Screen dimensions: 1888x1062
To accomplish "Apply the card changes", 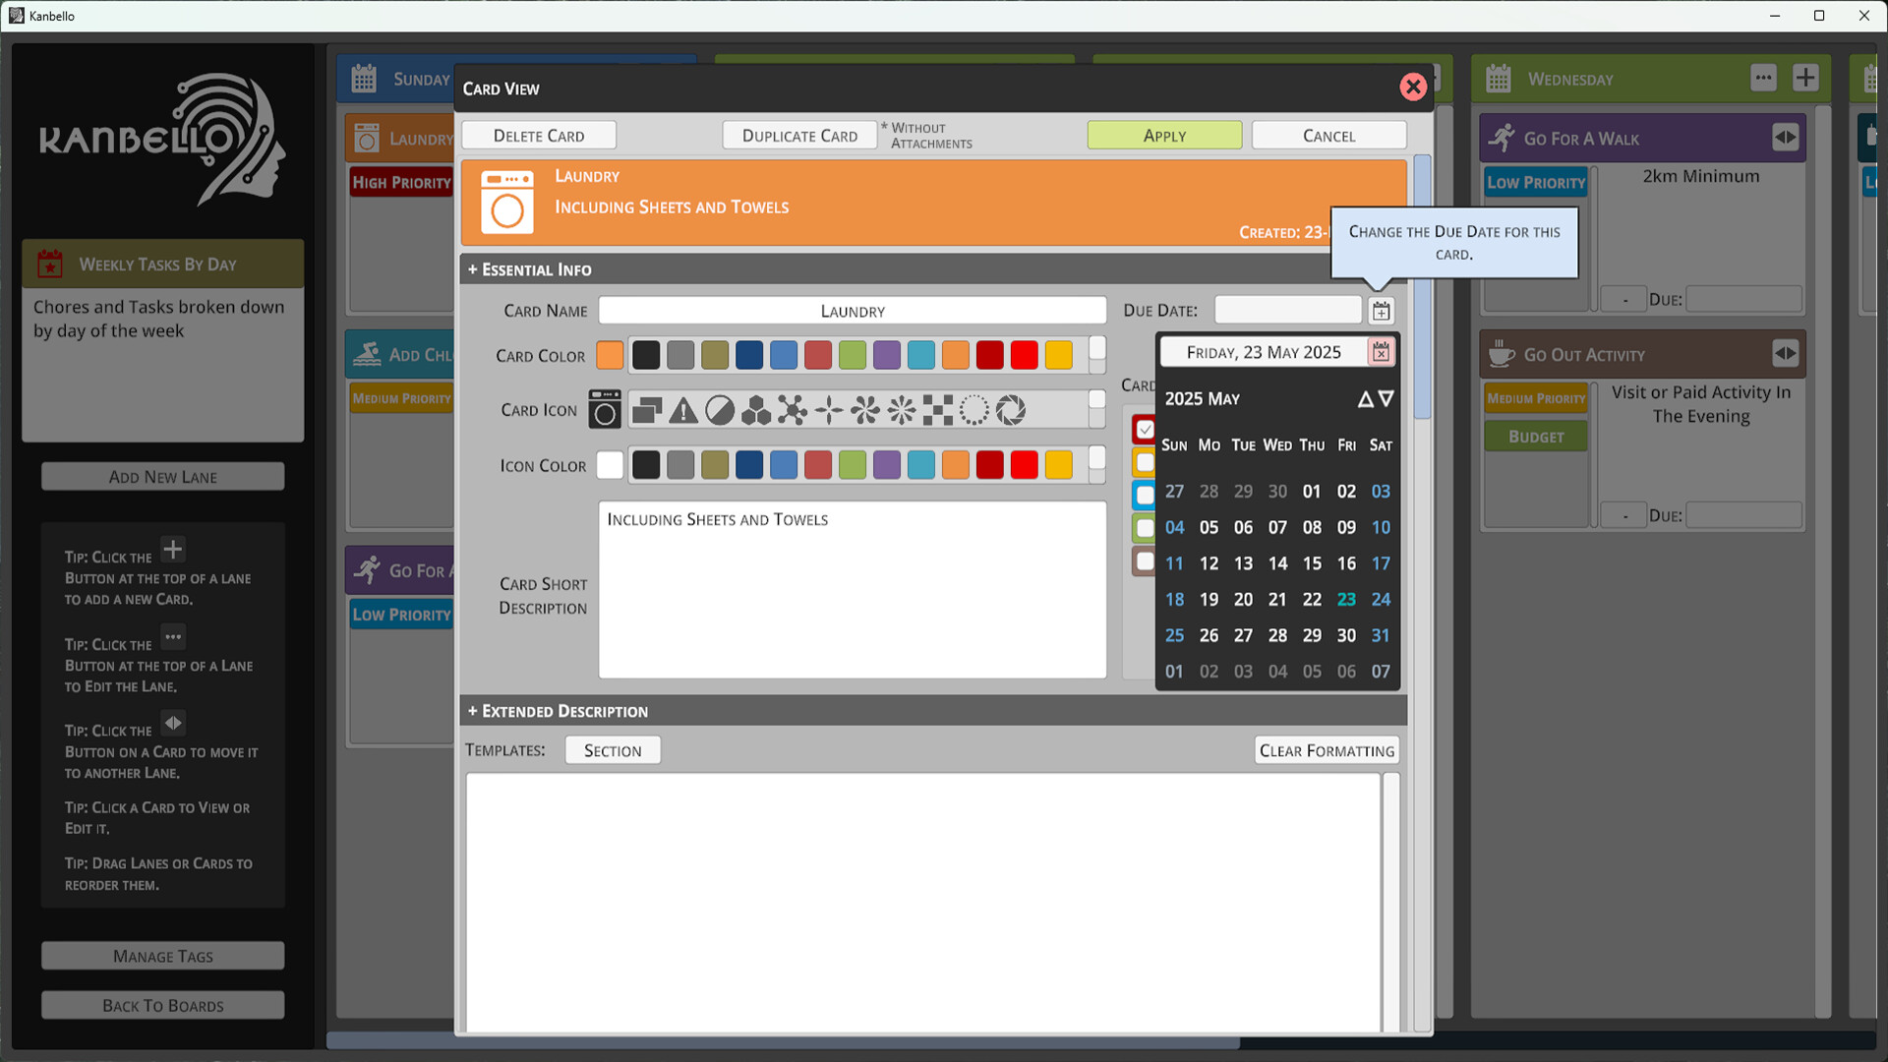I will pyautogui.click(x=1164, y=135).
